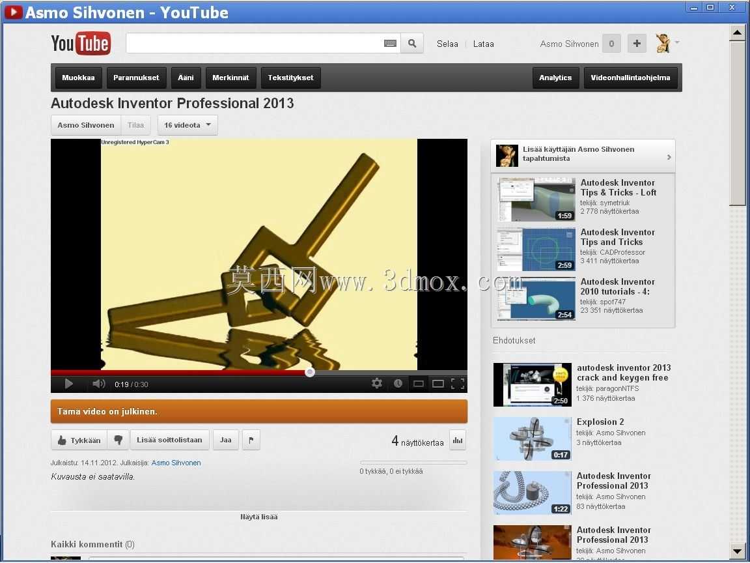Click the Ehdotukset heading

[514, 340]
